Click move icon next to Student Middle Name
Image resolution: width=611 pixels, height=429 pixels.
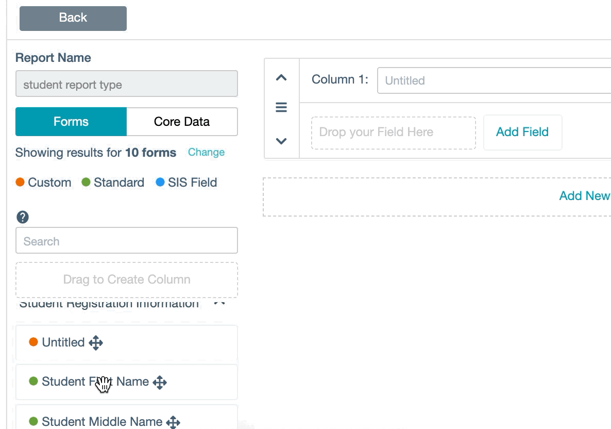[x=173, y=422]
